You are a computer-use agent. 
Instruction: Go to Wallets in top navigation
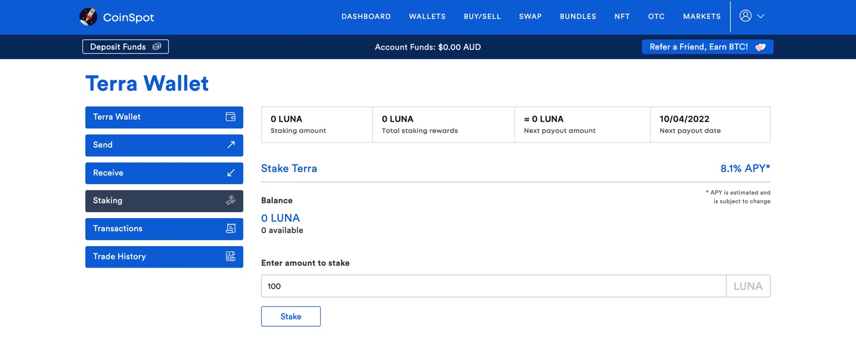pos(427,17)
